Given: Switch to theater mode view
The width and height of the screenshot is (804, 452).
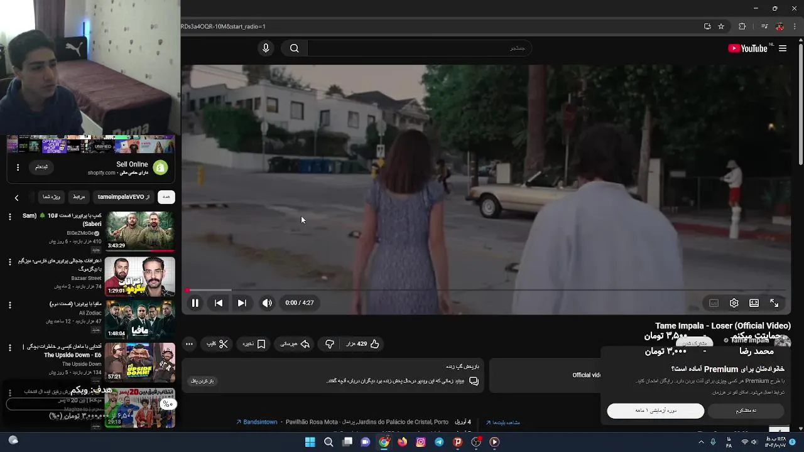Looking at the screenshot, I should 754,303.
